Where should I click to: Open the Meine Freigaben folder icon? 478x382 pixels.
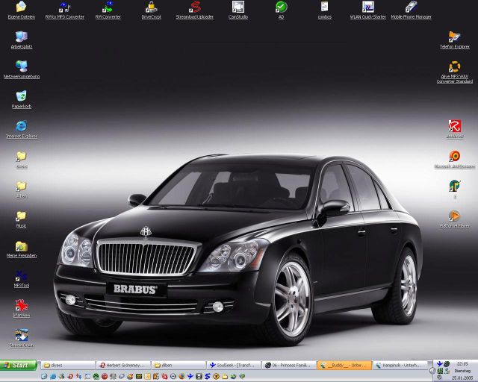[x=21, y=247]
